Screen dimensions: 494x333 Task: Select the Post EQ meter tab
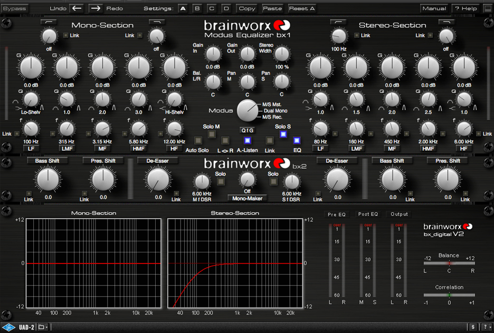pyautogui.click(x=368, y=214)
